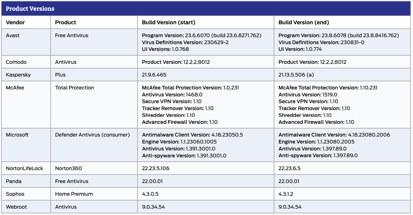The width and height of the screenshot is (413, 215).
Task: Select the Vendor column header
Action: [15, 22]
